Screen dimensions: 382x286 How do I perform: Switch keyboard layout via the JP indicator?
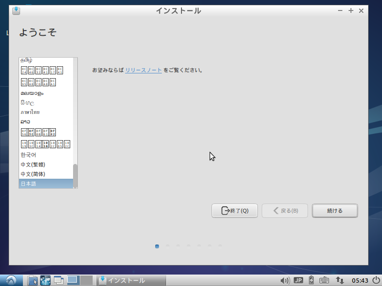tap(298, 280)
